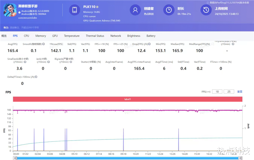Click the game app thumbnail icon

pyautogui.click(x=10, y=10)
